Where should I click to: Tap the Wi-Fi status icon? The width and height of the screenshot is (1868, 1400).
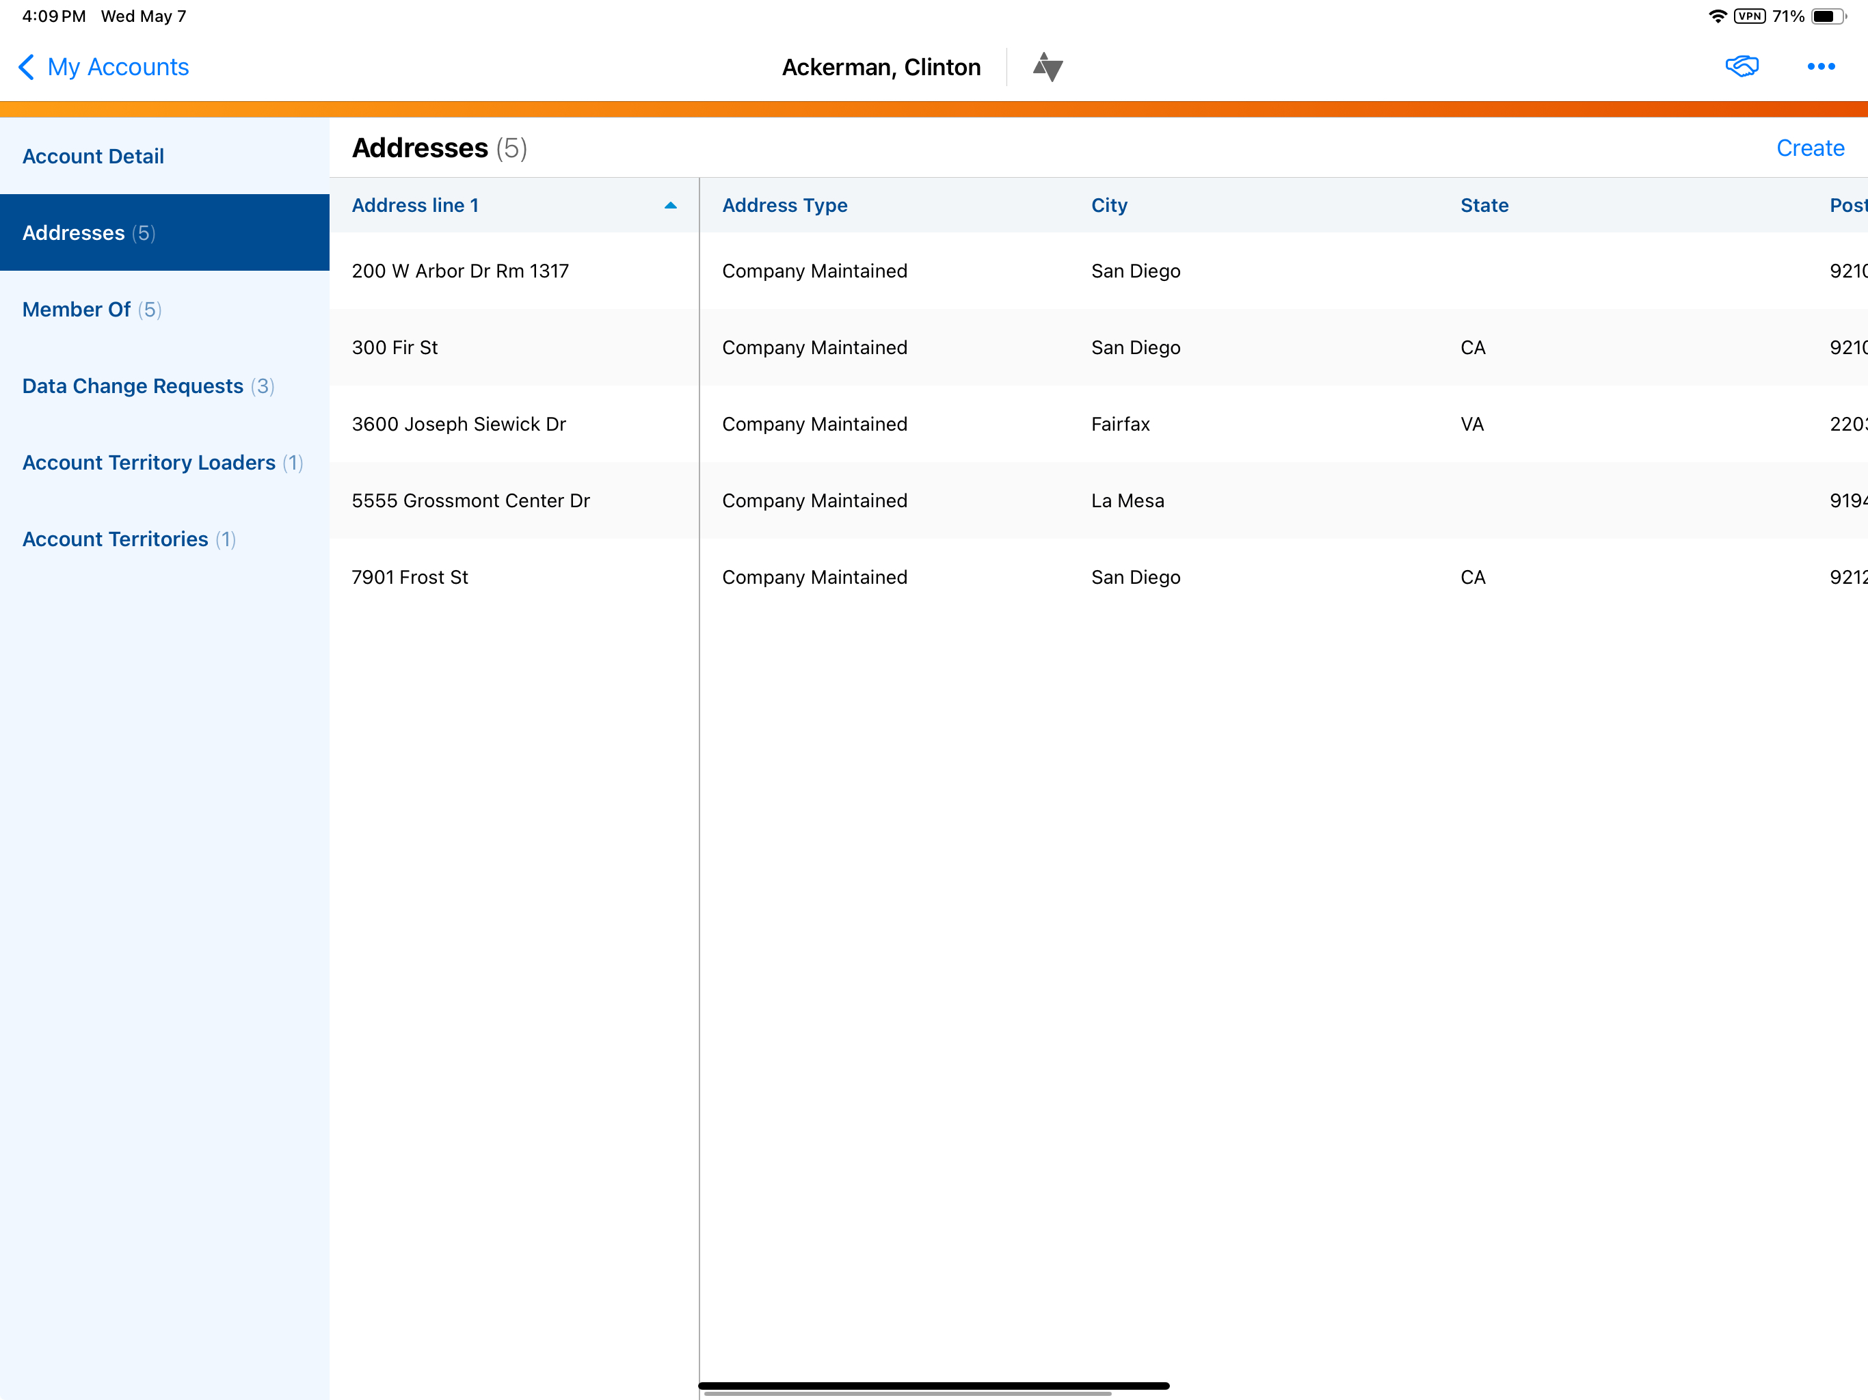pos(1716,16)
